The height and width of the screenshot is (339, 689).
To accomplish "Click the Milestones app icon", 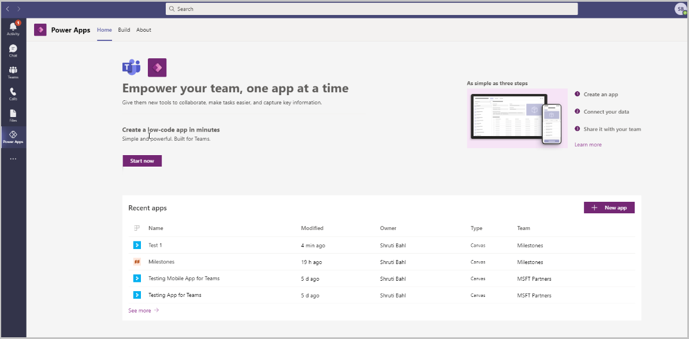I will (137, 262).
